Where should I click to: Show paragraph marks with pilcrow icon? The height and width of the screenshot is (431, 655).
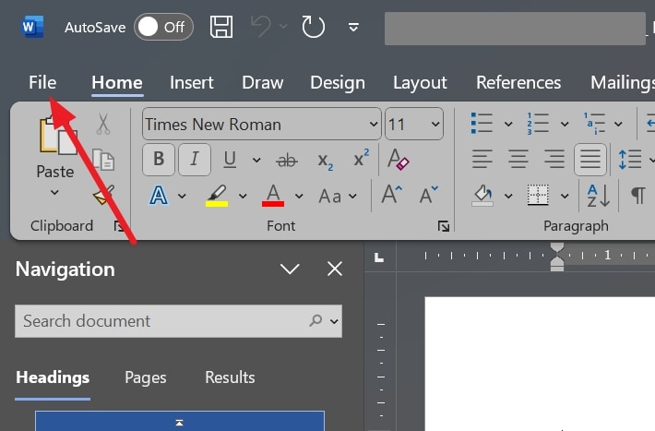(637, 195)
